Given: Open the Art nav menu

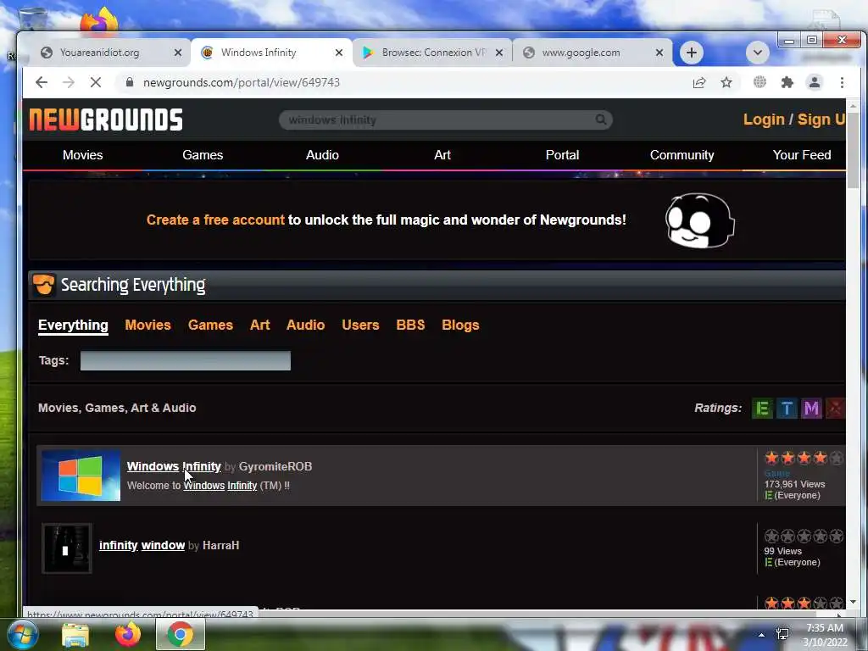Looking at the screenshot, I should pos(442,155).
